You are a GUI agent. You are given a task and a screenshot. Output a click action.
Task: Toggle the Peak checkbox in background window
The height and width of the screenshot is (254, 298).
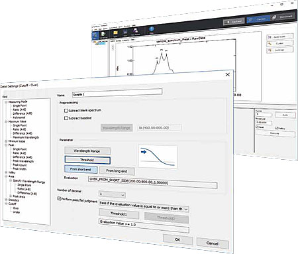257,127
